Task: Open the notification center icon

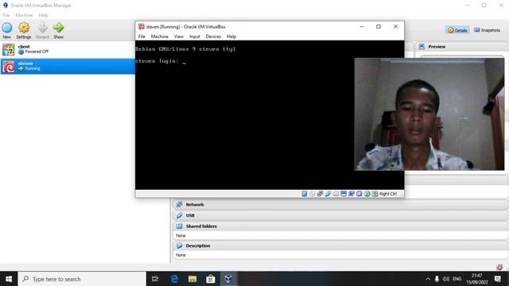Action: point(497,279)
